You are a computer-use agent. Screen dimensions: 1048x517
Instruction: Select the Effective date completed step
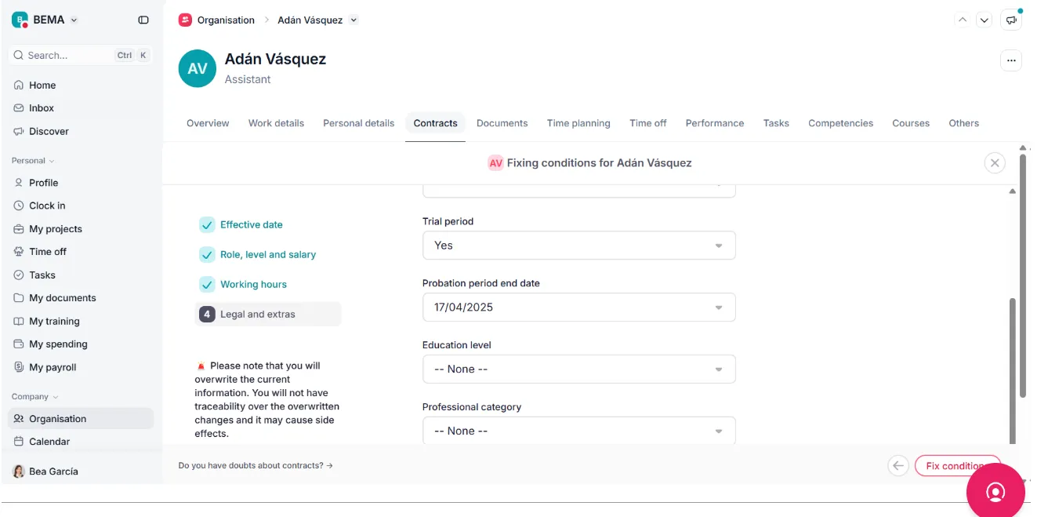tap(251, 225)
